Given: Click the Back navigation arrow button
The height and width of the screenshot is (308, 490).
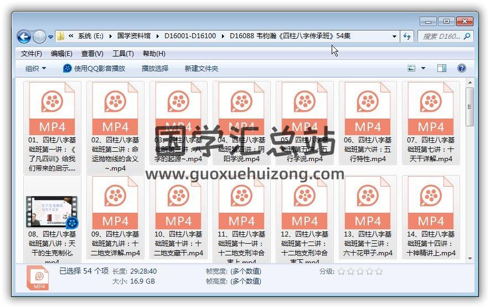Looking at the screenshot, I should tap(24, 37).
